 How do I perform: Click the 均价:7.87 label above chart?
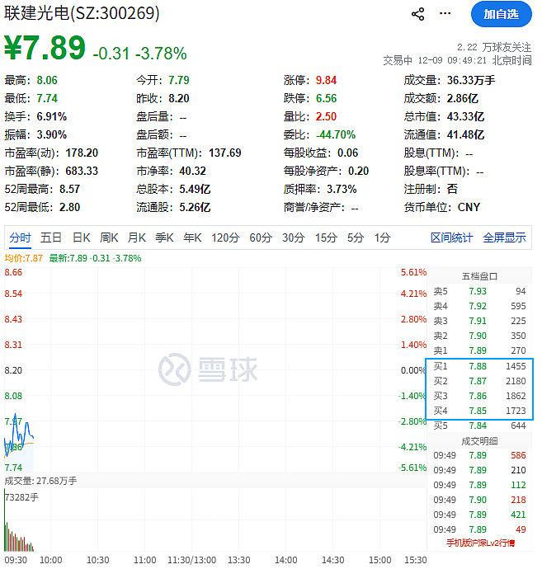pos(24,258)
